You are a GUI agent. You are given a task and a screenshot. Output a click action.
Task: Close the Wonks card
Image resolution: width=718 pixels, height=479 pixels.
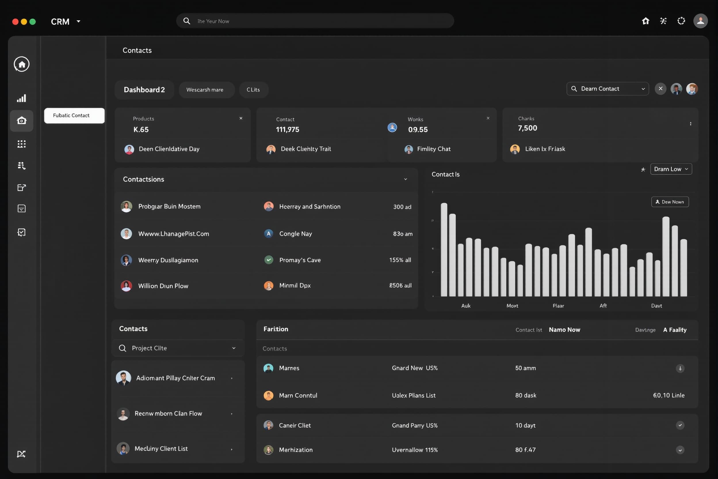(488, 118)
